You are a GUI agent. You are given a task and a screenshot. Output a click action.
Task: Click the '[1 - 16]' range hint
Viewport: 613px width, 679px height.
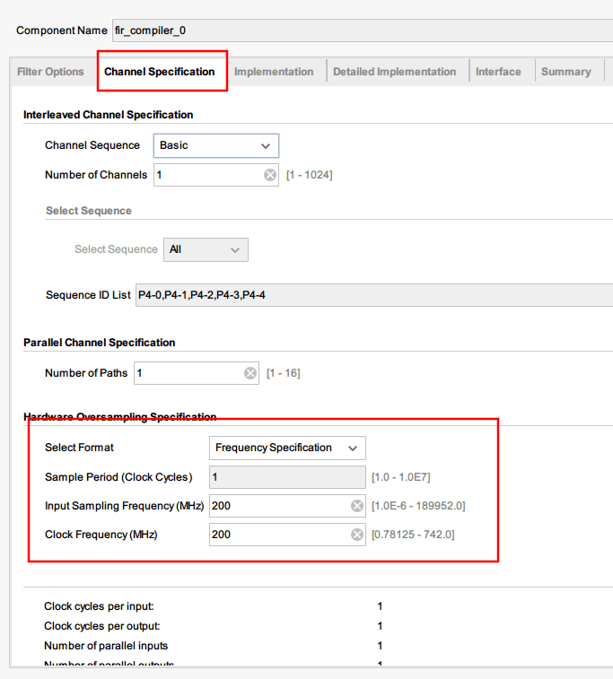click(284, 373)
